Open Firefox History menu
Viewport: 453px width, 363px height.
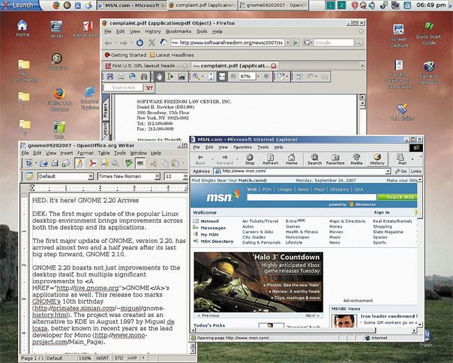[153, 31]
